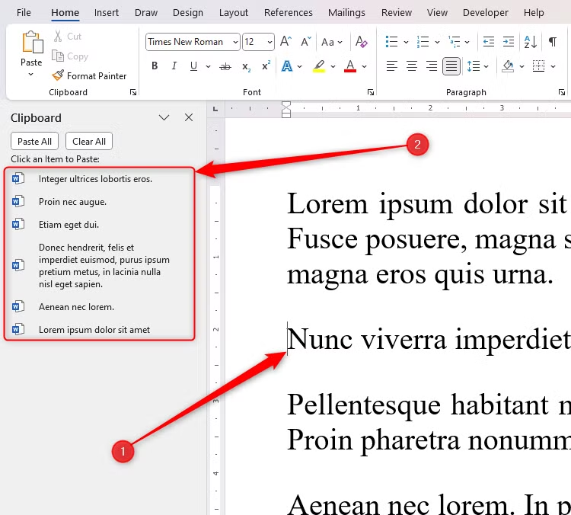571x515 pixels.
Task: Click the line and paragraph spacing icon
Action: (x=474, y=66)
